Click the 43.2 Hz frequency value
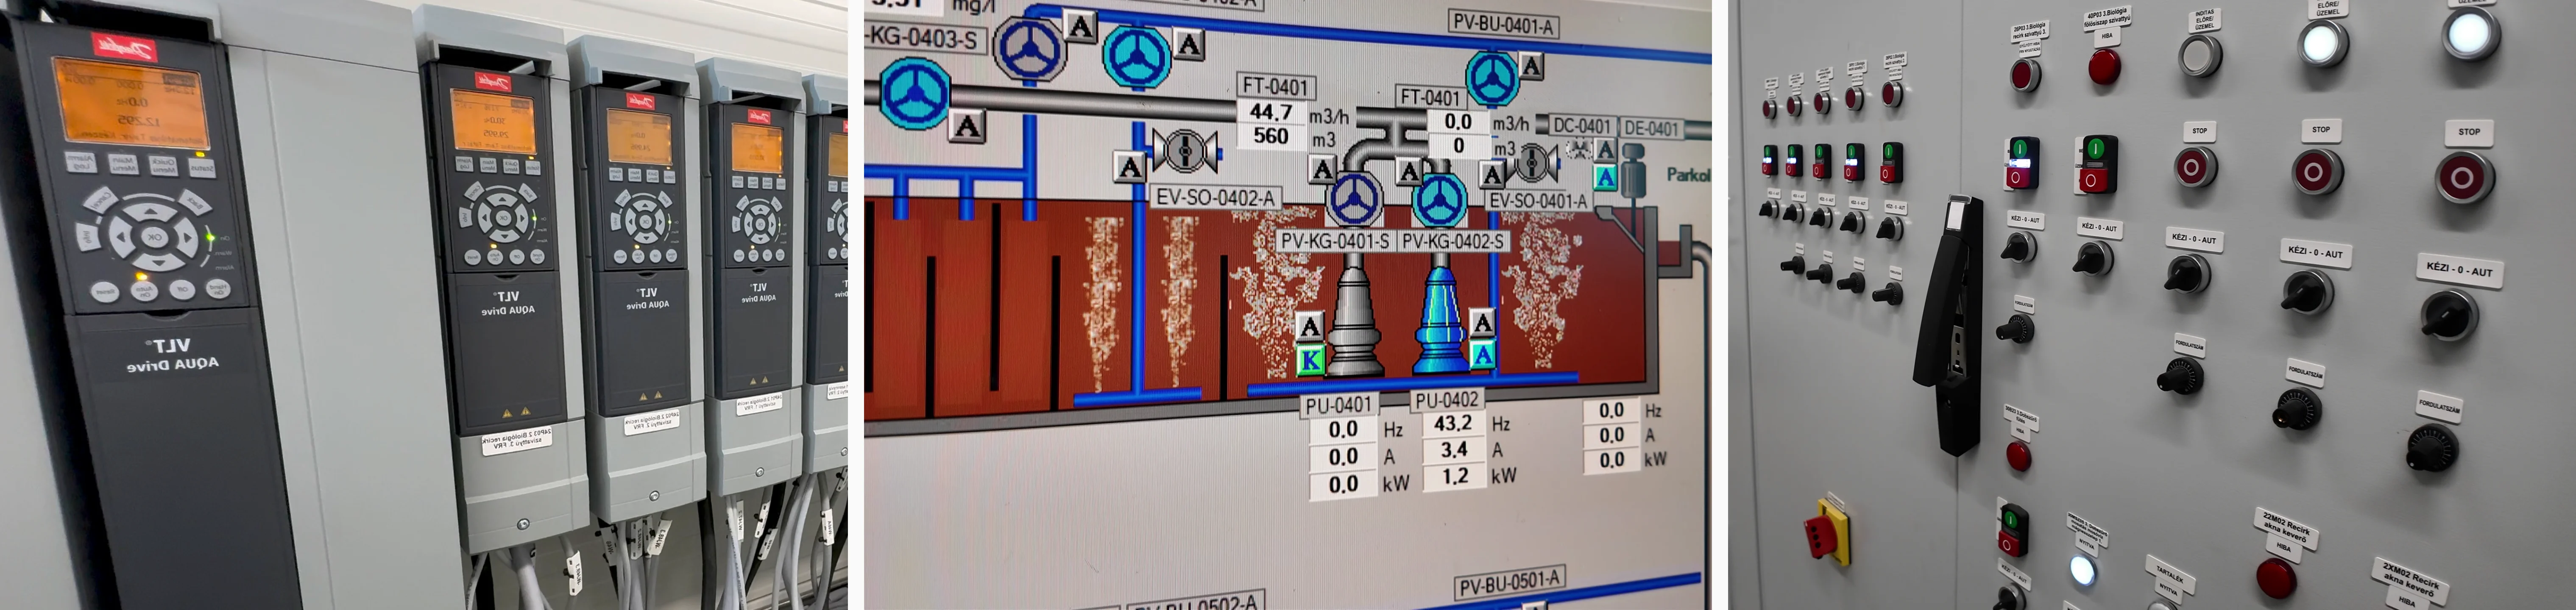The height and width of the screenshot is (610, 2576). click(1452, 423)
